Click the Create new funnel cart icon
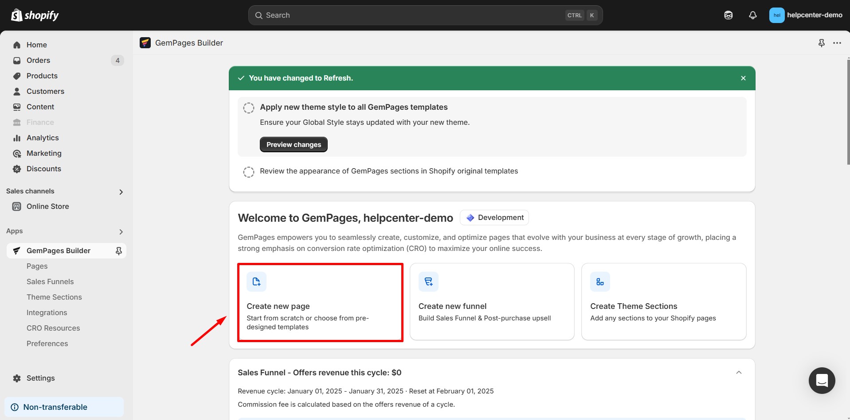This screenshot has height=420, width=850. tap(428, 281)
